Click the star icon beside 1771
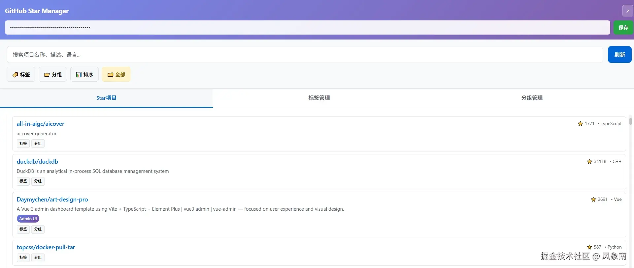Image resolution: width=634 pixels, height=268 pixels. [x=580, y=124]
